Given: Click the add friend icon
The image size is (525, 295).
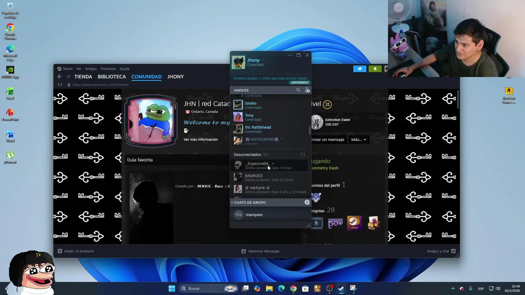Looking at the screenshot, I should pos(307,90).
